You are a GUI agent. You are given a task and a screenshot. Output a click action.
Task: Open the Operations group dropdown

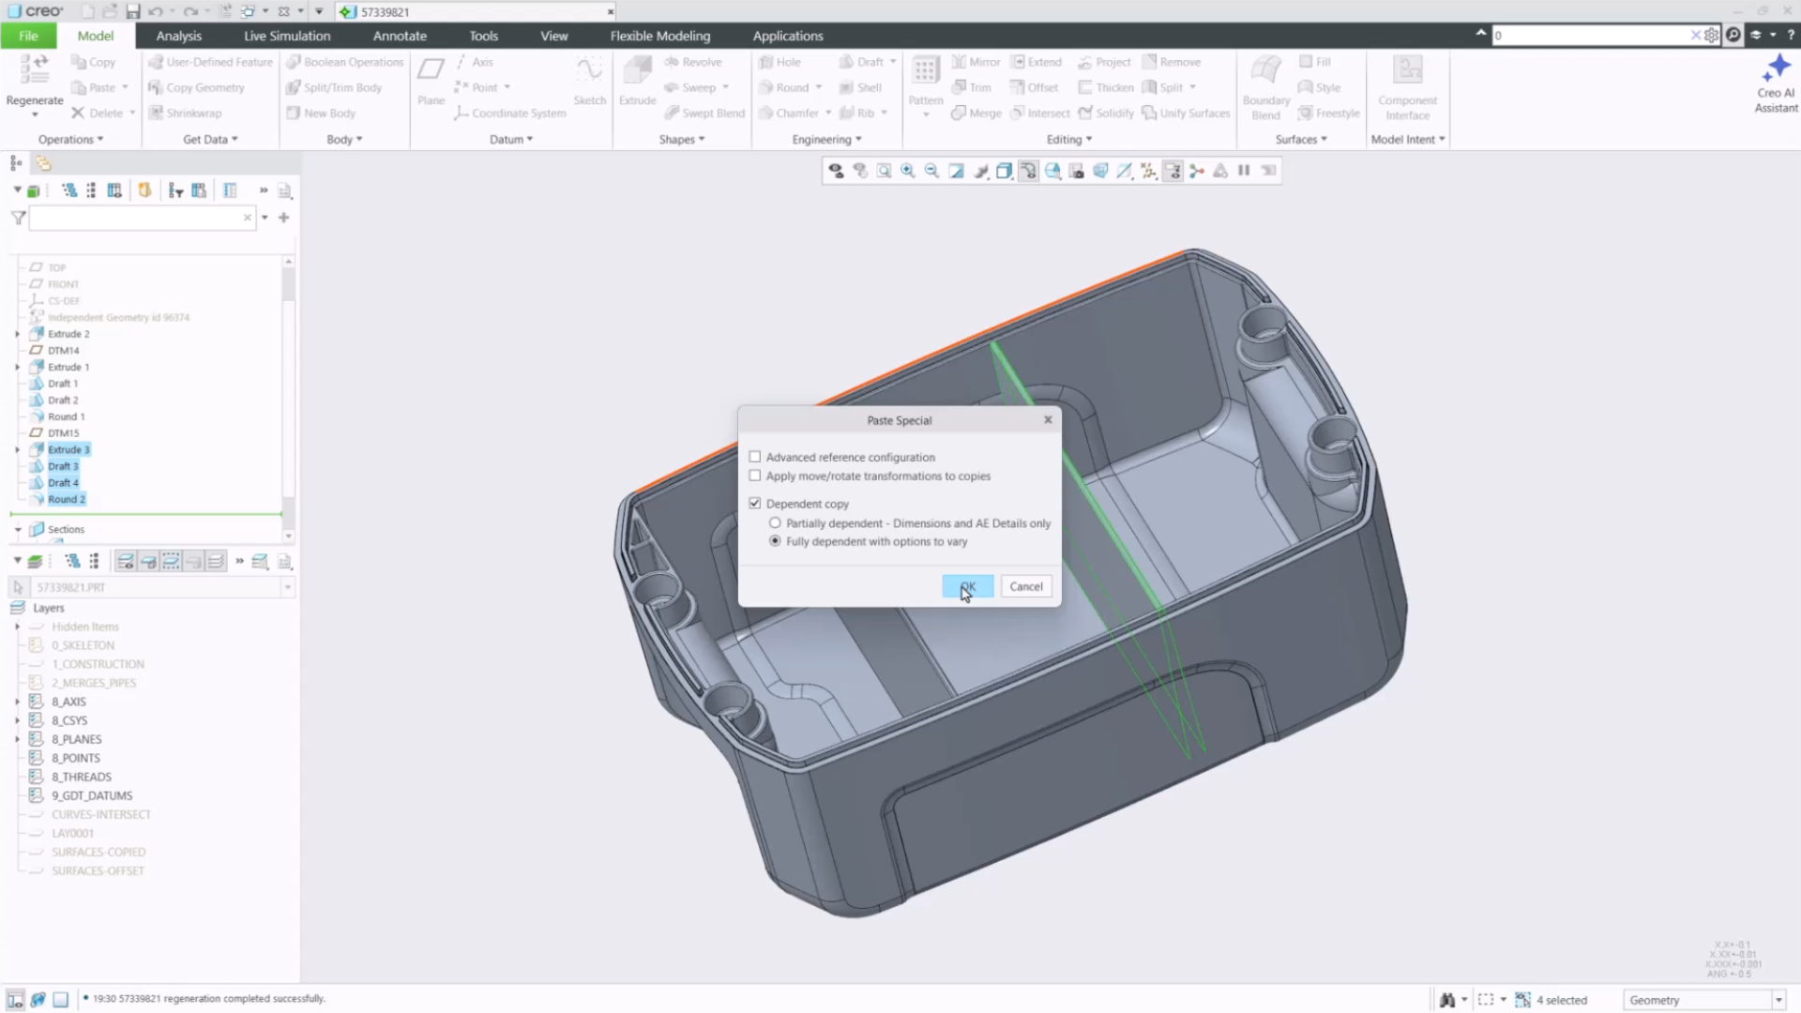70,139
